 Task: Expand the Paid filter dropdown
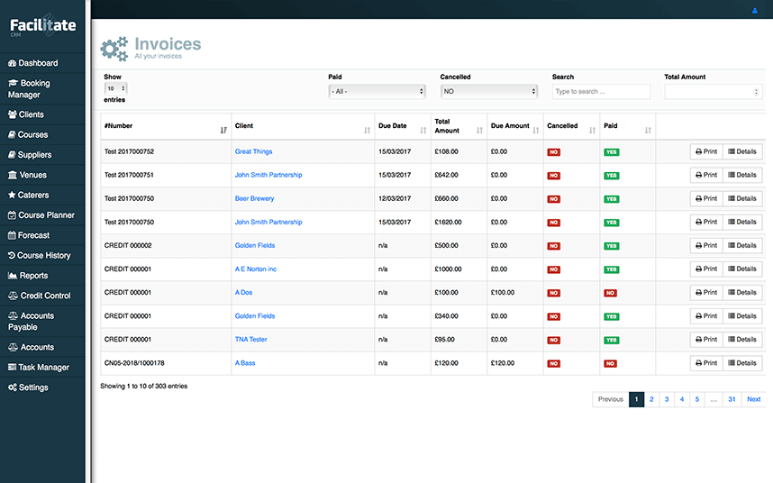point(377,91)
